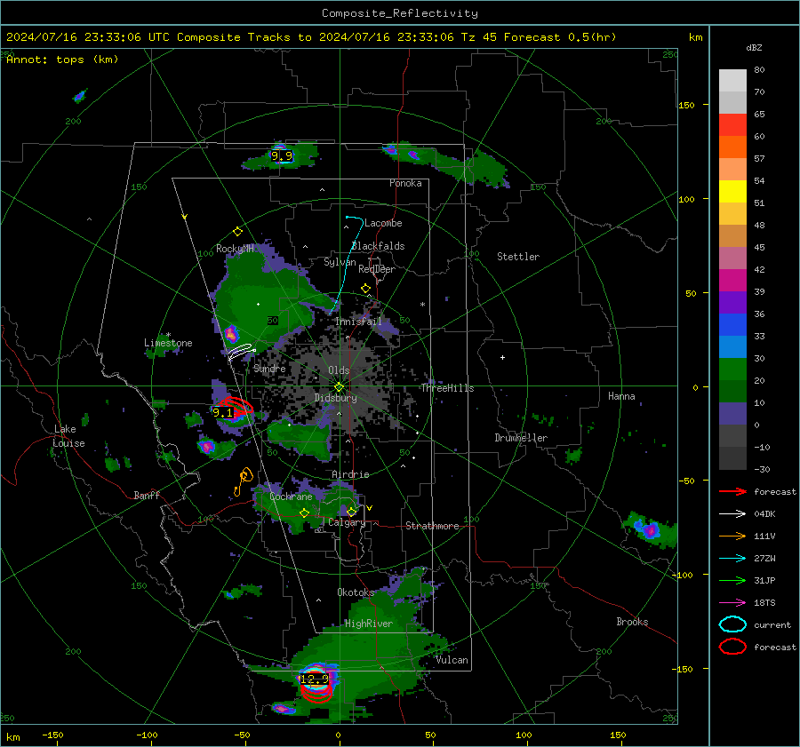Click the Blackfalds label
This screenshot has height=747, width=800.
point(378,246)
